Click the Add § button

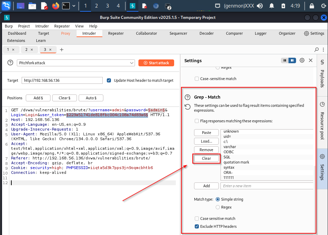38,98
